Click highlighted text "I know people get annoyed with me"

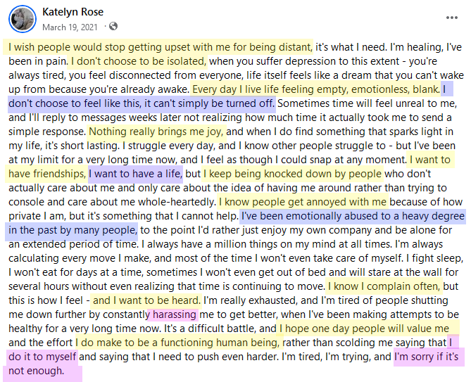point(303,202)
